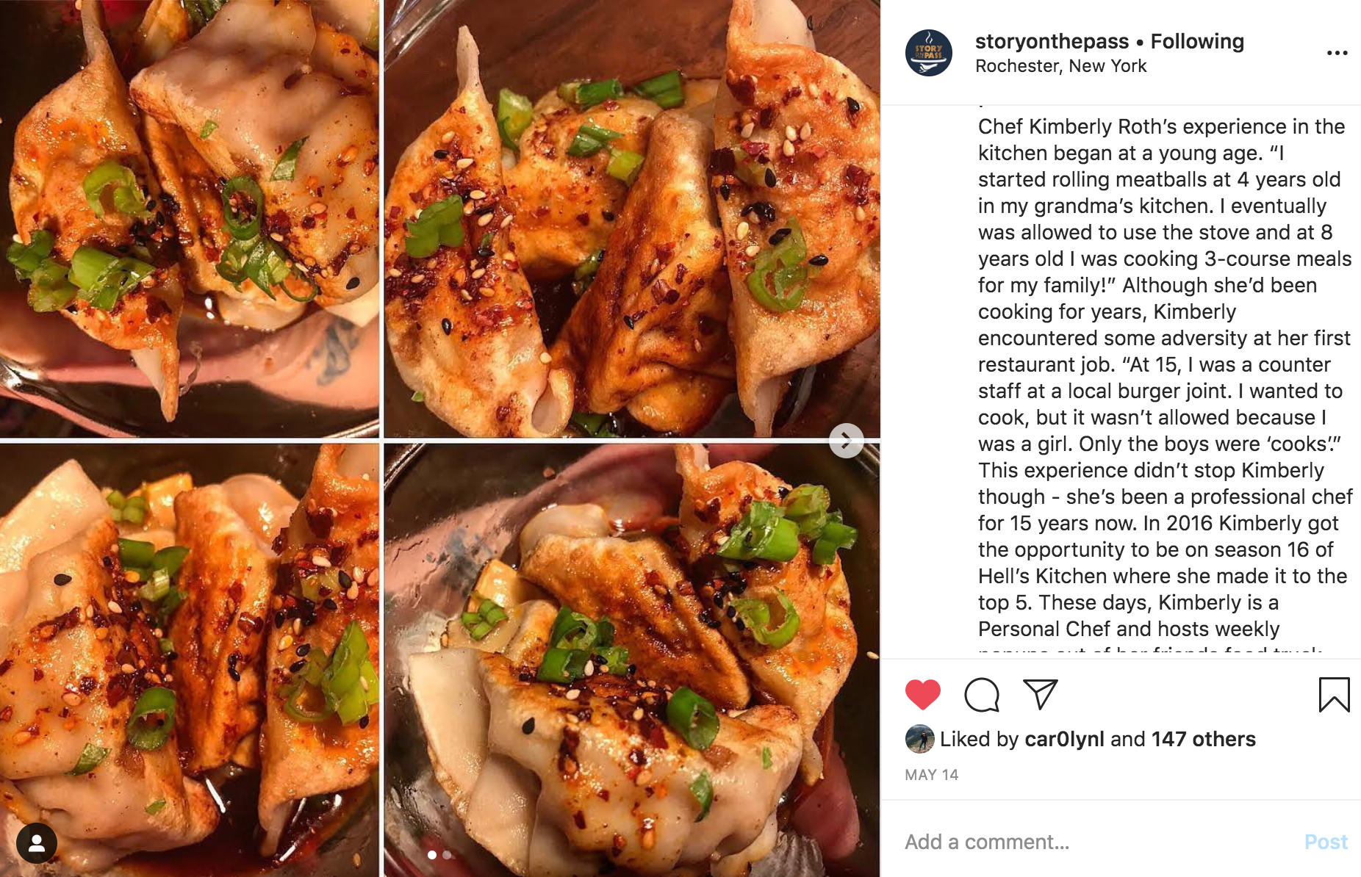Unlike the post with the red heart

tap(922, 694)
